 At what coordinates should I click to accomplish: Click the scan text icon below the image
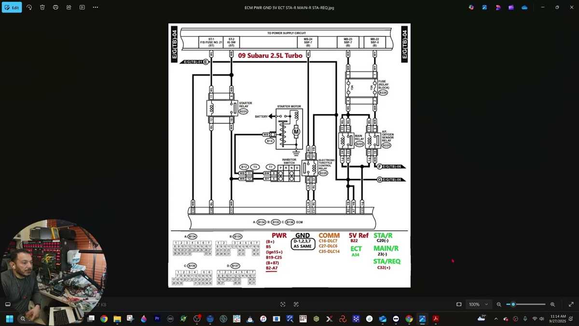[296, 304]
